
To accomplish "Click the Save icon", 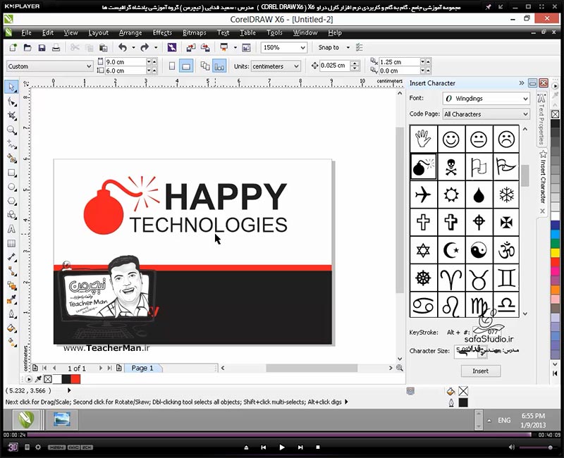I will click(42, 47).
